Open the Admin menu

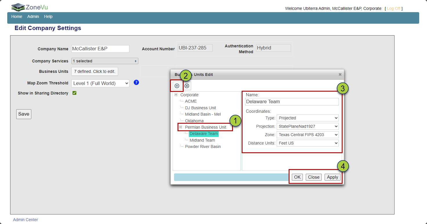[33, 16]
